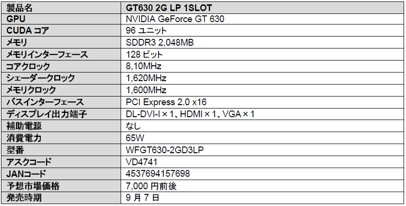Viewport: 406px width, 206px height.
Task: Click the 65W power consumption value
Action: [x=134, y=138]
